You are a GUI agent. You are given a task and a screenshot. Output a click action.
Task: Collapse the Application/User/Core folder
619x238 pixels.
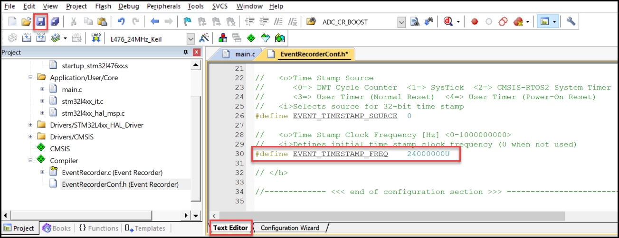[x=30, y=77]
